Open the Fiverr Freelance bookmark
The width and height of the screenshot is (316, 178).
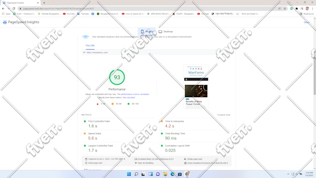coord(24,14)
